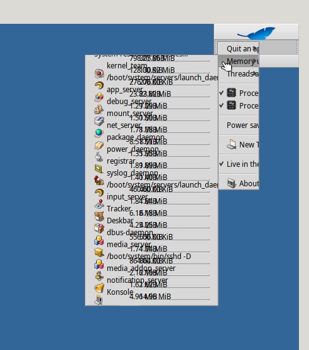
Task: Click the debug_server bug icon
Action: coord(99,109)
